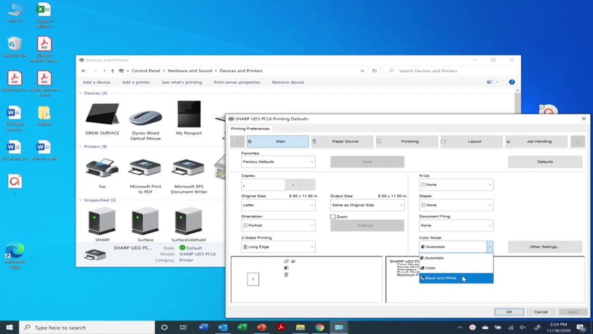Enable the Zoom checkbox
This screenshot has height=334, width=593.
pyautogui.click(x=333, y=217)
